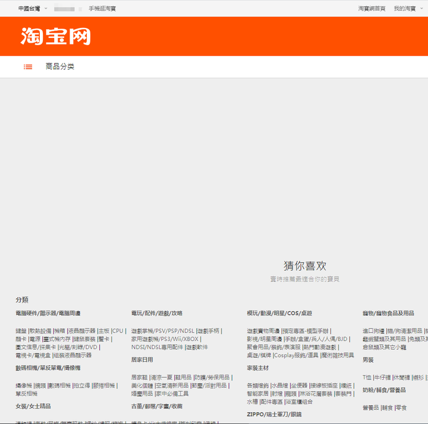
Task: Select the 智能家居 link
Action: (x=258, y=394)
